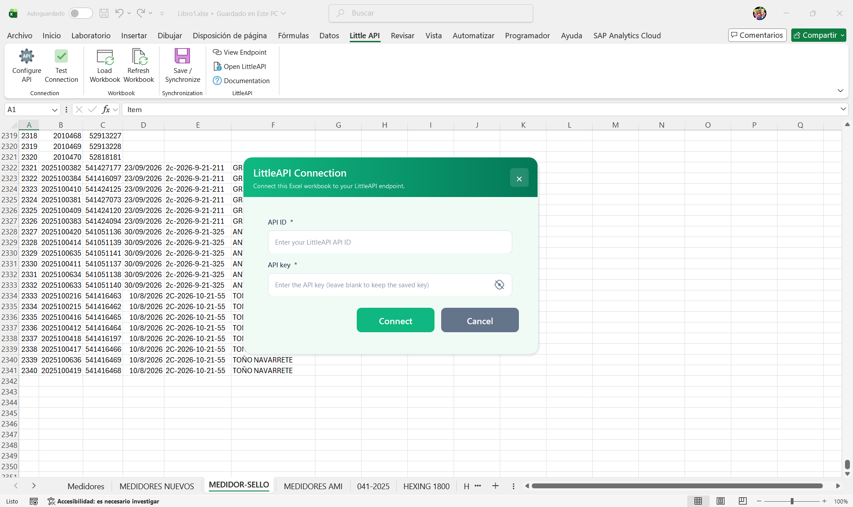Click the undo arrow icon
The height and width of the screenshot is (507, 853).
click(x=119, y=13)
